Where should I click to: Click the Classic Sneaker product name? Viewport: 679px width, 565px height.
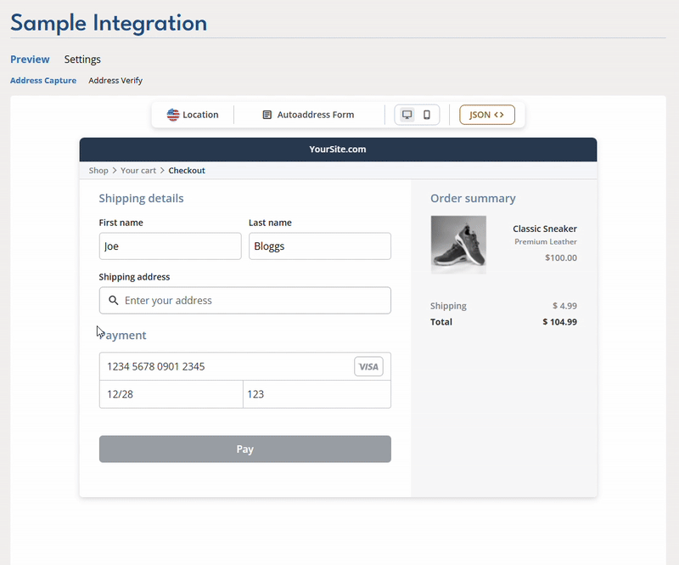click(x=545, y=229)
